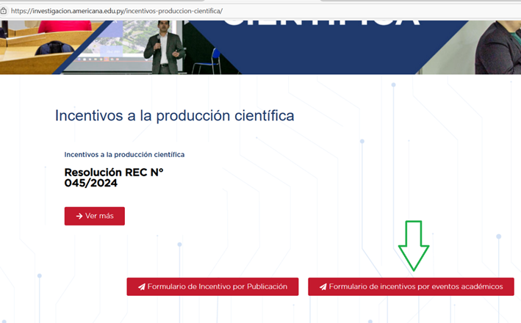Click the person at the banner's right edge
The width and height of the screenshot is (521, 323).
click(500, 48)
